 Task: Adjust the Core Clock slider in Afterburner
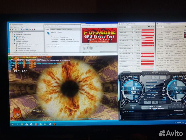tap(155, 92)
